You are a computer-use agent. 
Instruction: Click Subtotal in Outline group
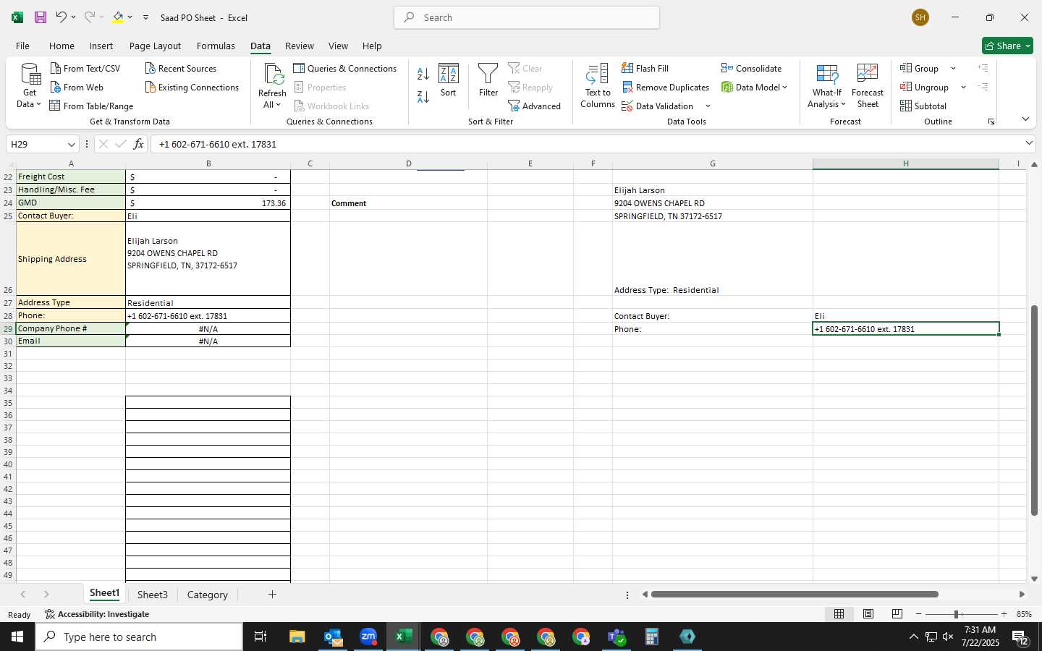(x=923, y=106)
